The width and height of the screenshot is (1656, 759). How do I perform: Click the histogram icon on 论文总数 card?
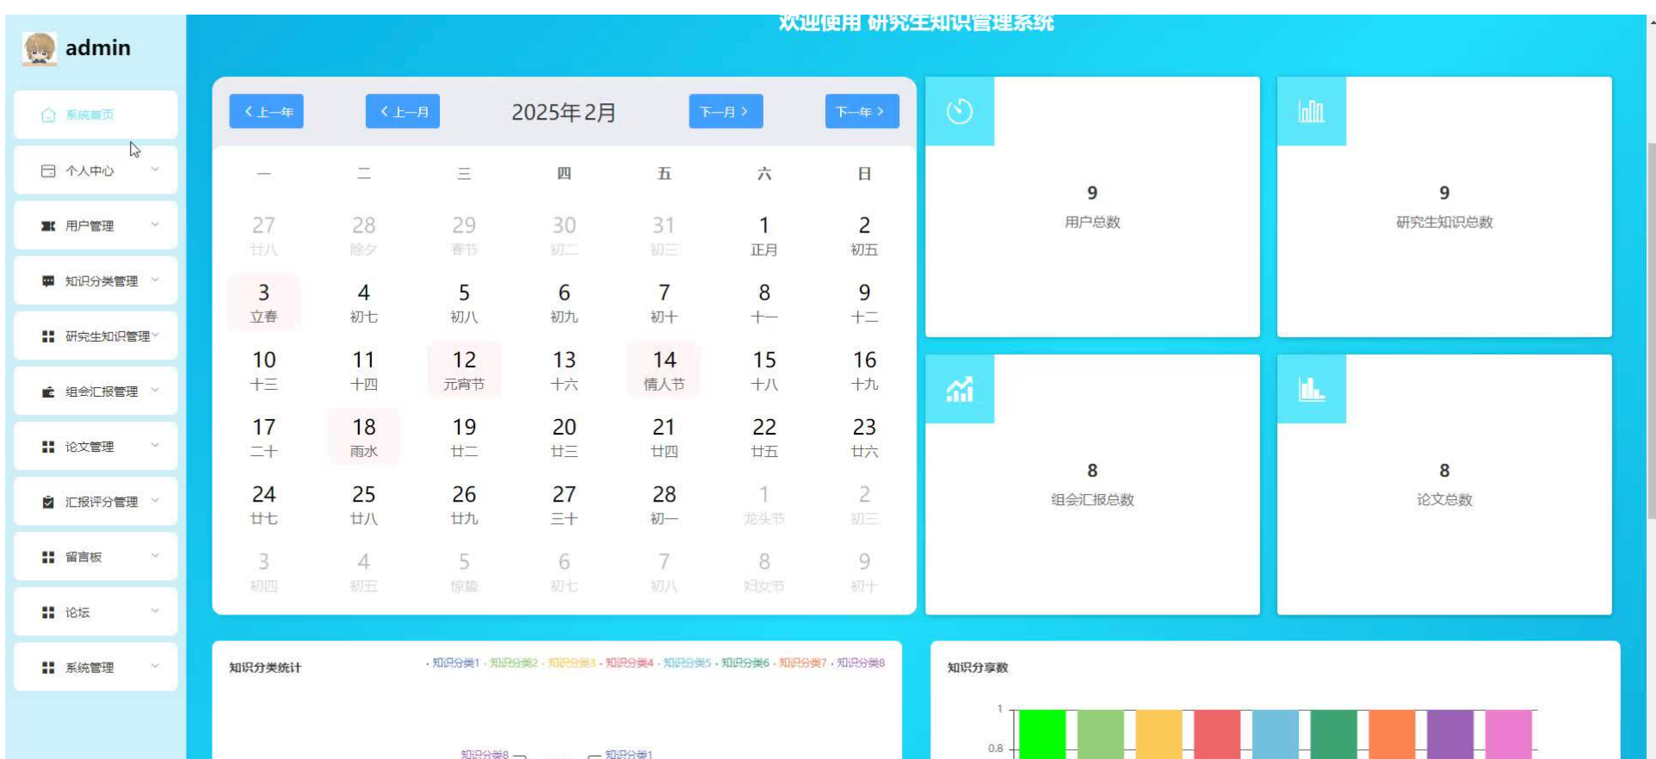coord(1311,389)
